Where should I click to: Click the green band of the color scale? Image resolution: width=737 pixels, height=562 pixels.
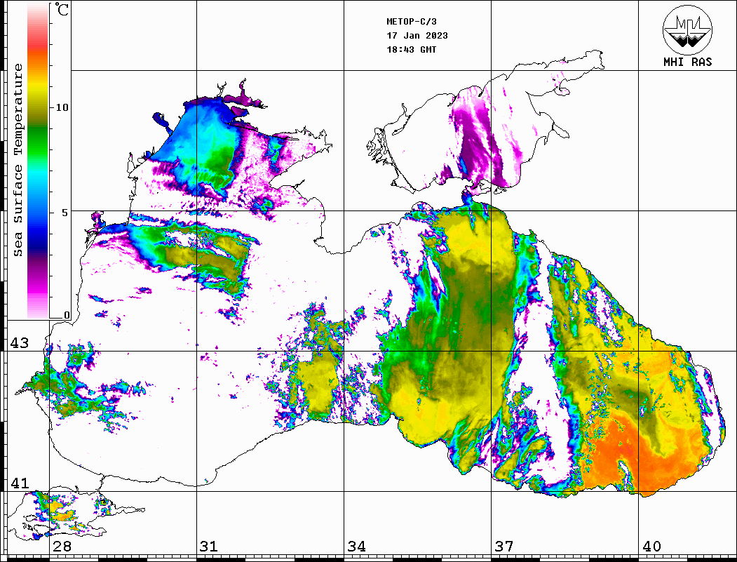coord(38,141)
